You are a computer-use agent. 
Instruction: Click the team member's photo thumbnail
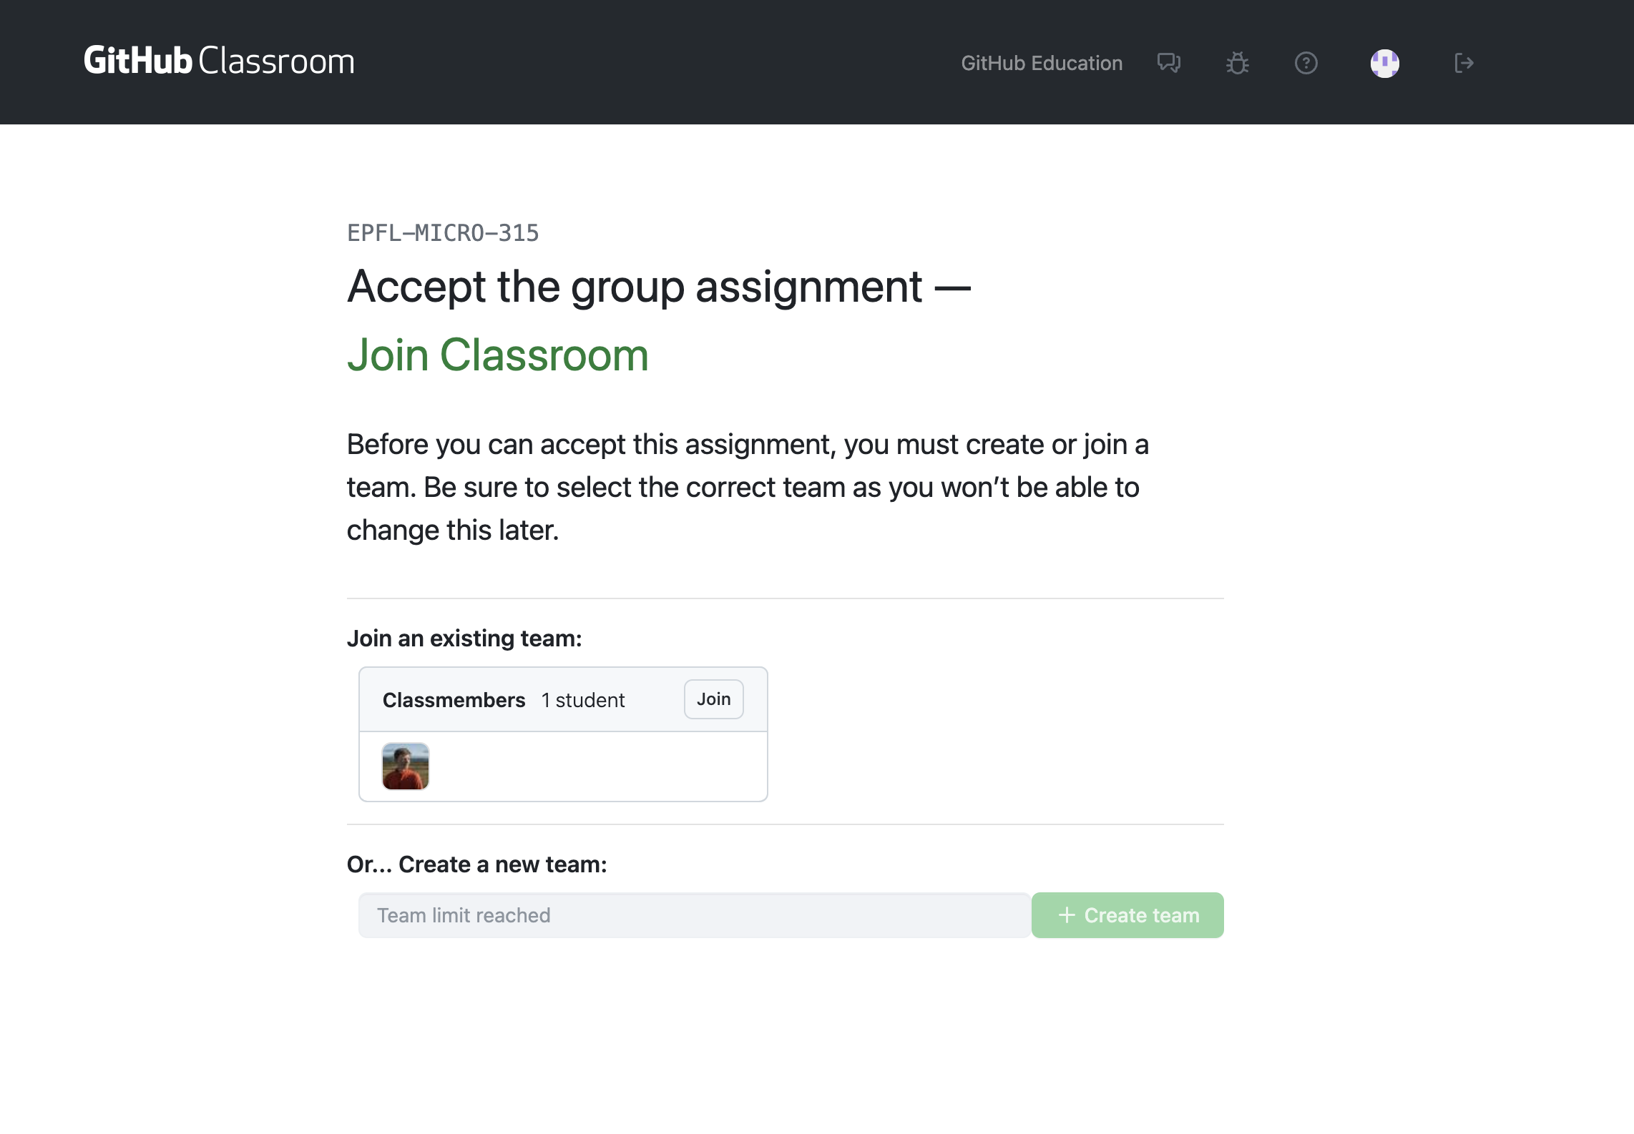point(406,766)
